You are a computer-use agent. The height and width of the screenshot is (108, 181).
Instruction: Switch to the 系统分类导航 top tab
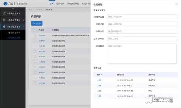pyautogui.click(x=73, y=4)
